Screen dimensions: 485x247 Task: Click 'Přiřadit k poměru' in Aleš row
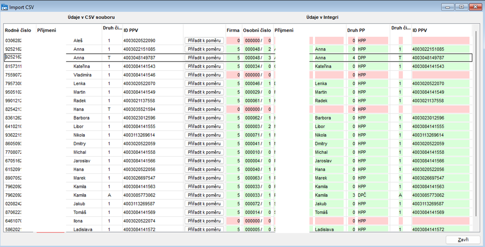pos(204,41)
